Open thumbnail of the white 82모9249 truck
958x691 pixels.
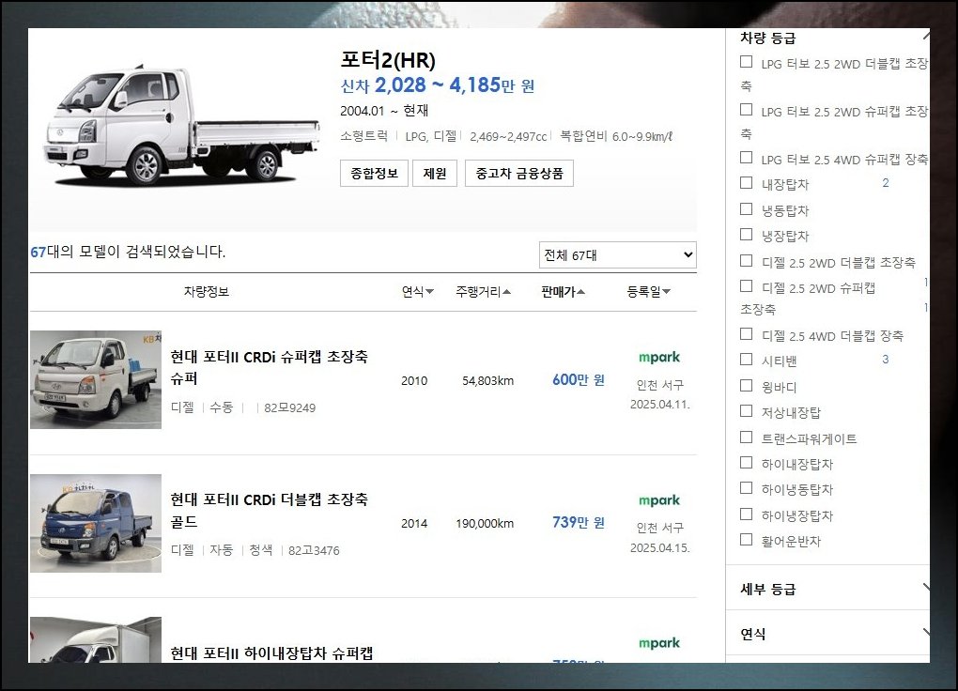coord(96,379)
